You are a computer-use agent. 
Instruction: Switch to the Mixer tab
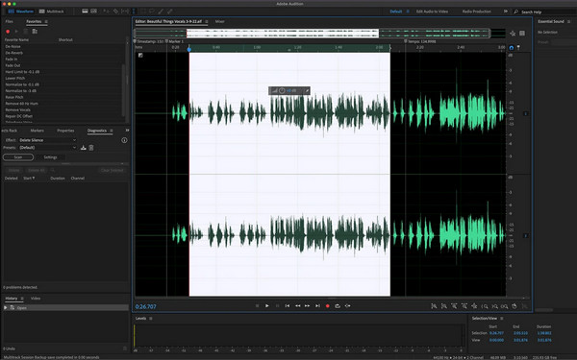coord(219,22)
